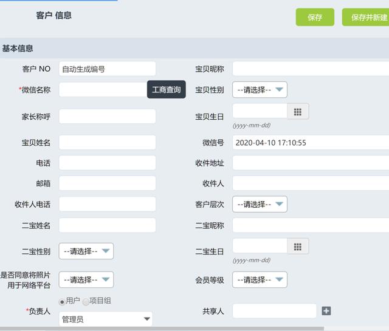
Task: Click the plus icon beside 共享人
Action: (x=326, y=311)
